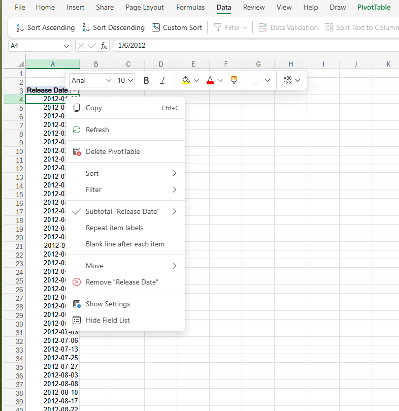Click the Copy icon in context menu
The height and width of the screenshot is (411, 399).
coord(77,108)
